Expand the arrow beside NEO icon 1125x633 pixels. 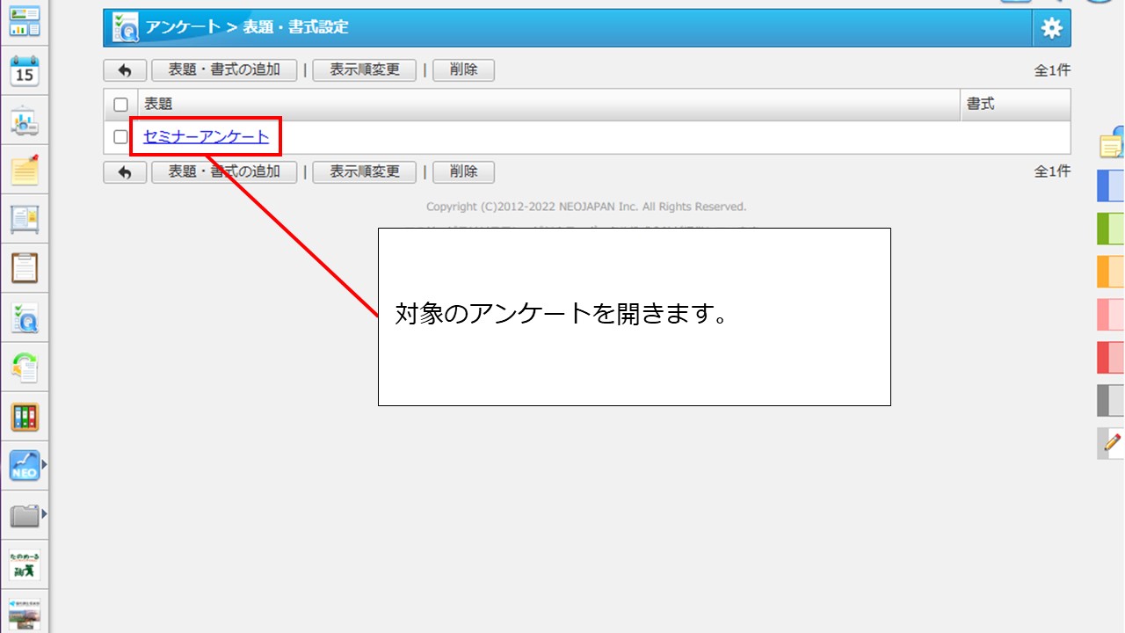pos(44,464)
